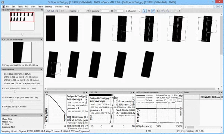Click the application icon in the menu bar
The height and width of the screenshot is (134, 224).
click(x=4, y=7)
